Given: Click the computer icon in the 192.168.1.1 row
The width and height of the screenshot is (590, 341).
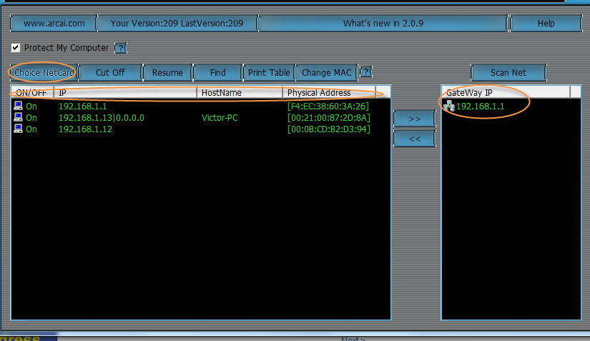Looking at the screenshot, I should click(x=18, y=106).
